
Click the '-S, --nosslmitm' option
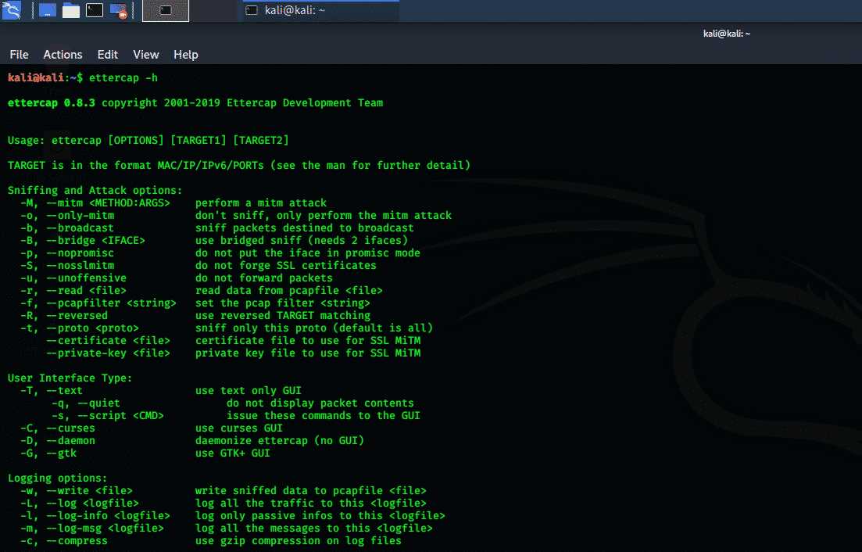pos(67,266)
